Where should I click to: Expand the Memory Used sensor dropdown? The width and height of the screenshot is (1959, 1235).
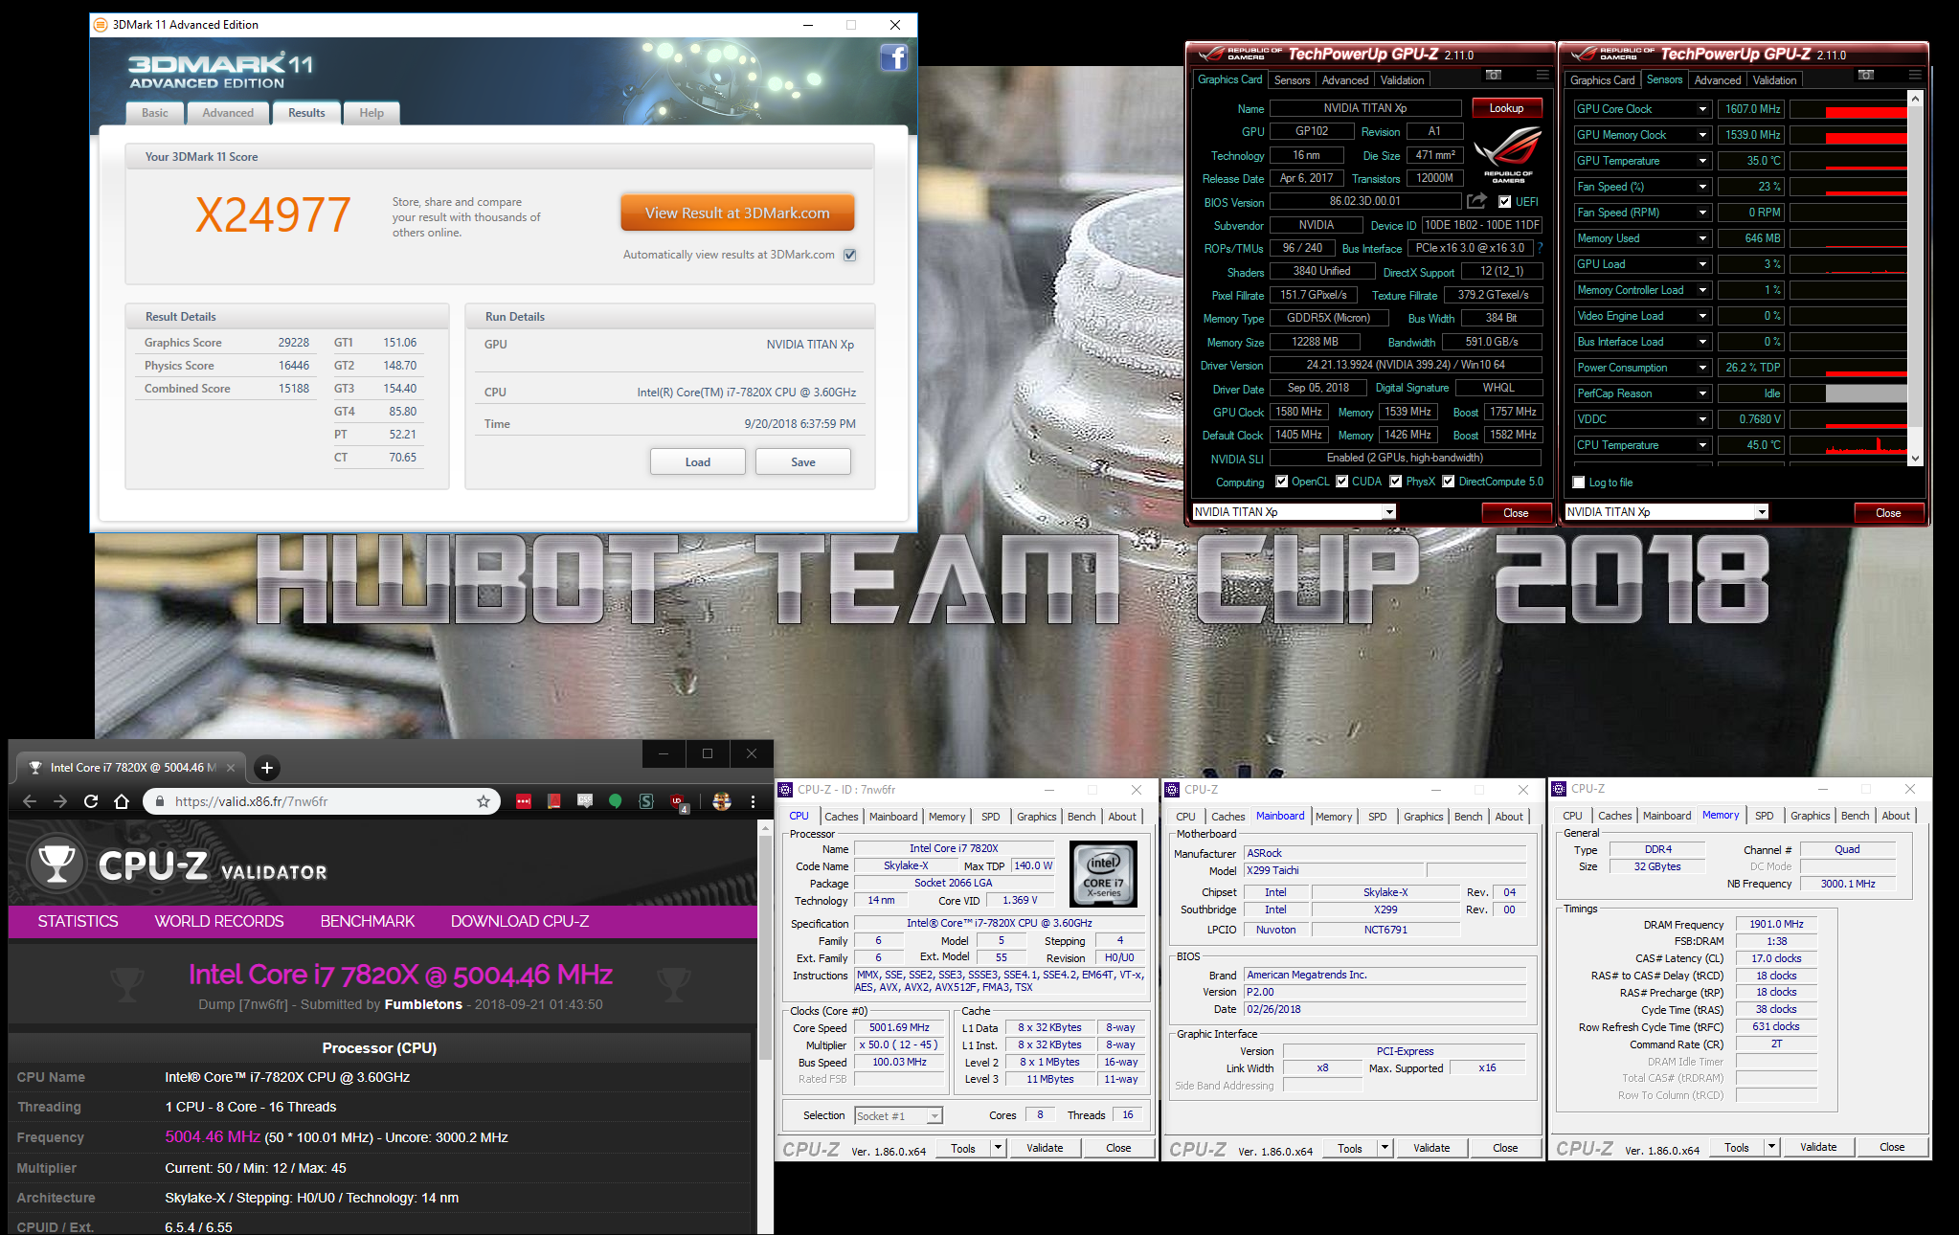point(1702,238)
